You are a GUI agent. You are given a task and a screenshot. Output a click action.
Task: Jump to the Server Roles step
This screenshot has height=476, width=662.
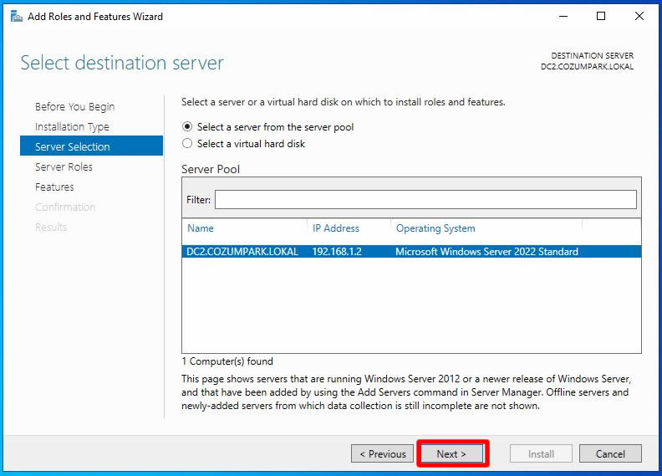coord(64,167)
